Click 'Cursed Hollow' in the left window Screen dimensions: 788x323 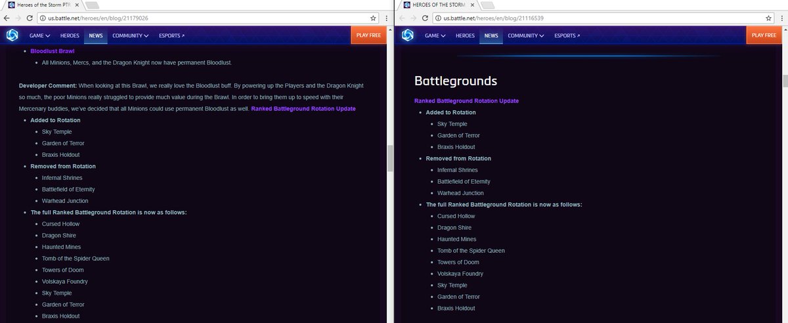coord(60,224)
